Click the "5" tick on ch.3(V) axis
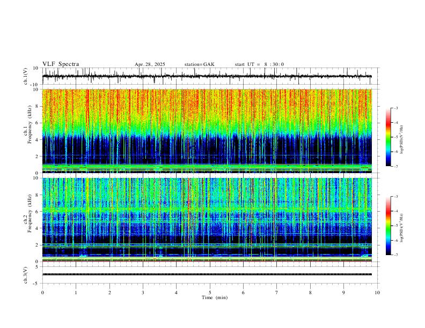Viewport: 425px width, 328px height. click(38, 266)
